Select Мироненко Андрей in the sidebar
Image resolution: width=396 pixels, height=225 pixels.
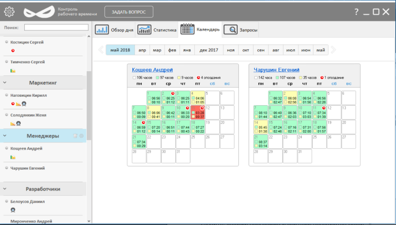(x=31, y=221)
